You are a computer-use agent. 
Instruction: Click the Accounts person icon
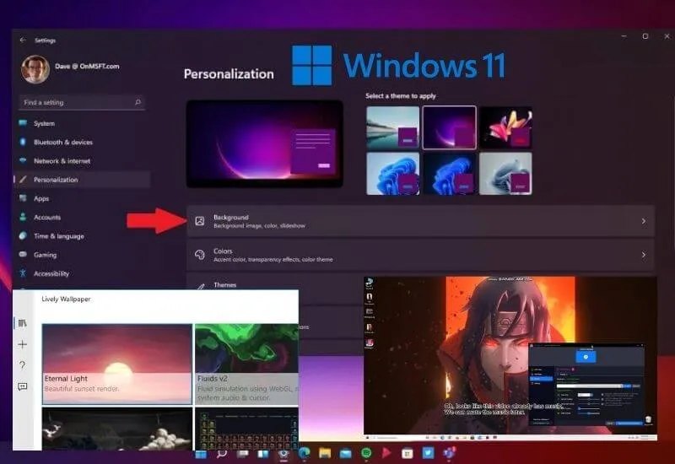pyautogui.click(x=23, y=217)
